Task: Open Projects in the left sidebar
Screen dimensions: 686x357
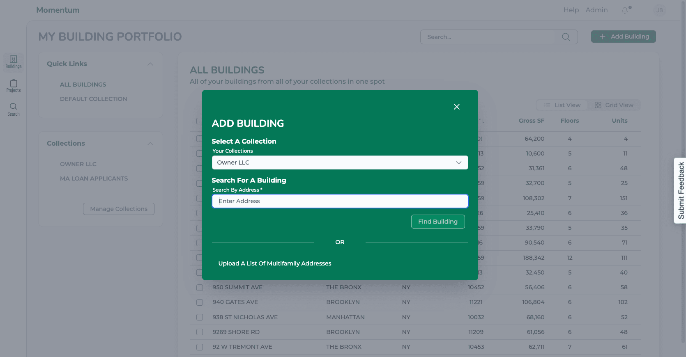Action: pos(14,86)
